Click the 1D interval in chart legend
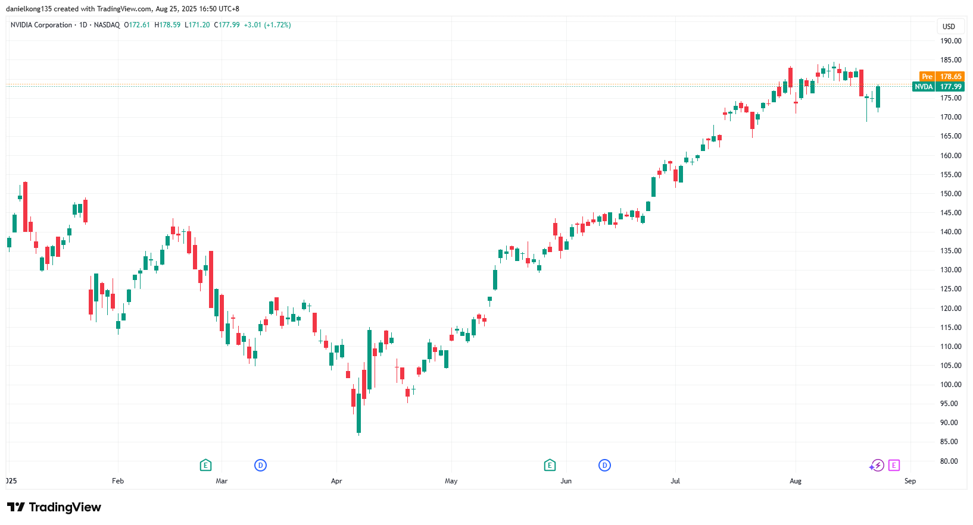Image resolution: width=973 pixels, height=525 pixels. tap(83, 25)
